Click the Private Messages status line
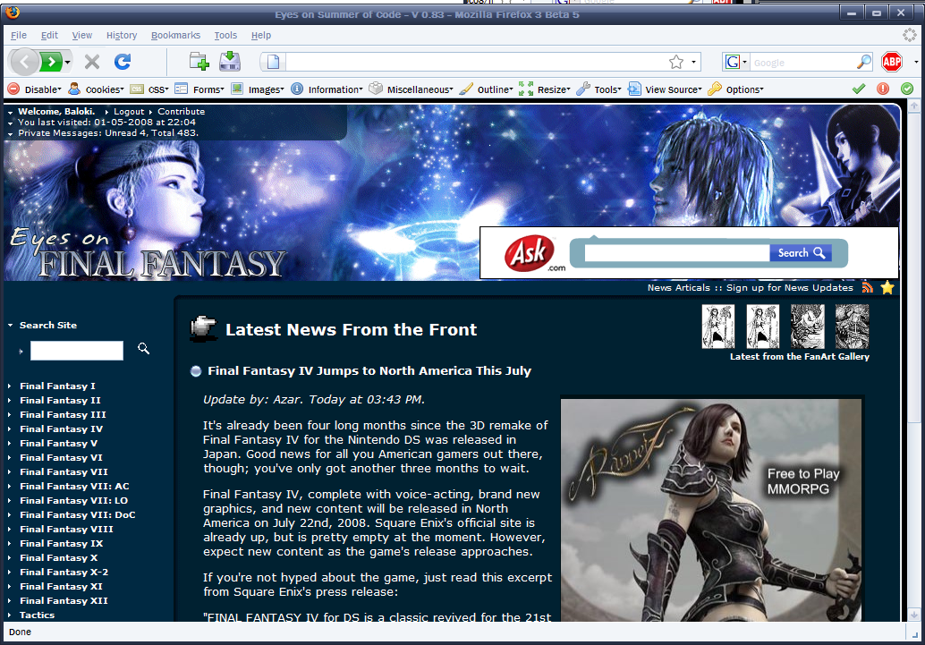This screenshot has height=645, width=925. [x=108, y=133]
